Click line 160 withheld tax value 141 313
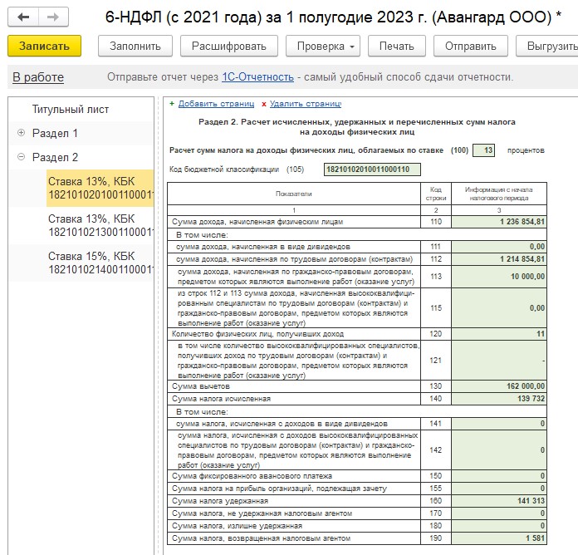The image size is (578, 555). point(499,501)
